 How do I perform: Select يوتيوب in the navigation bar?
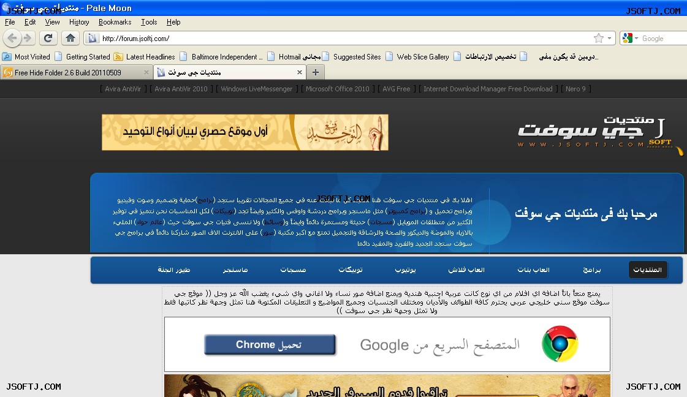pos(405,270)
